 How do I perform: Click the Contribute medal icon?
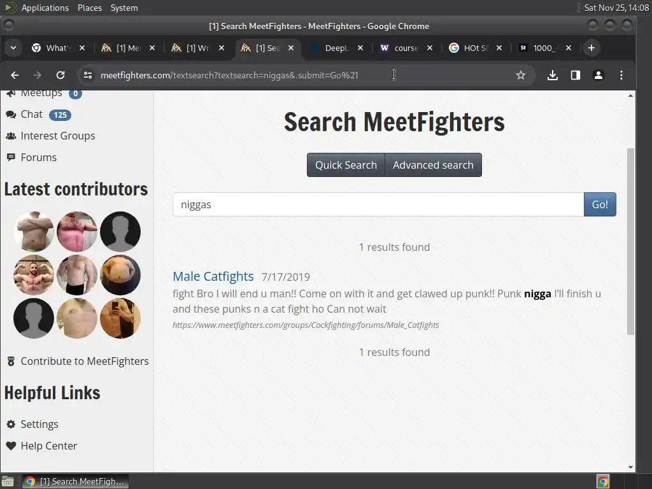tap(11, 362)
